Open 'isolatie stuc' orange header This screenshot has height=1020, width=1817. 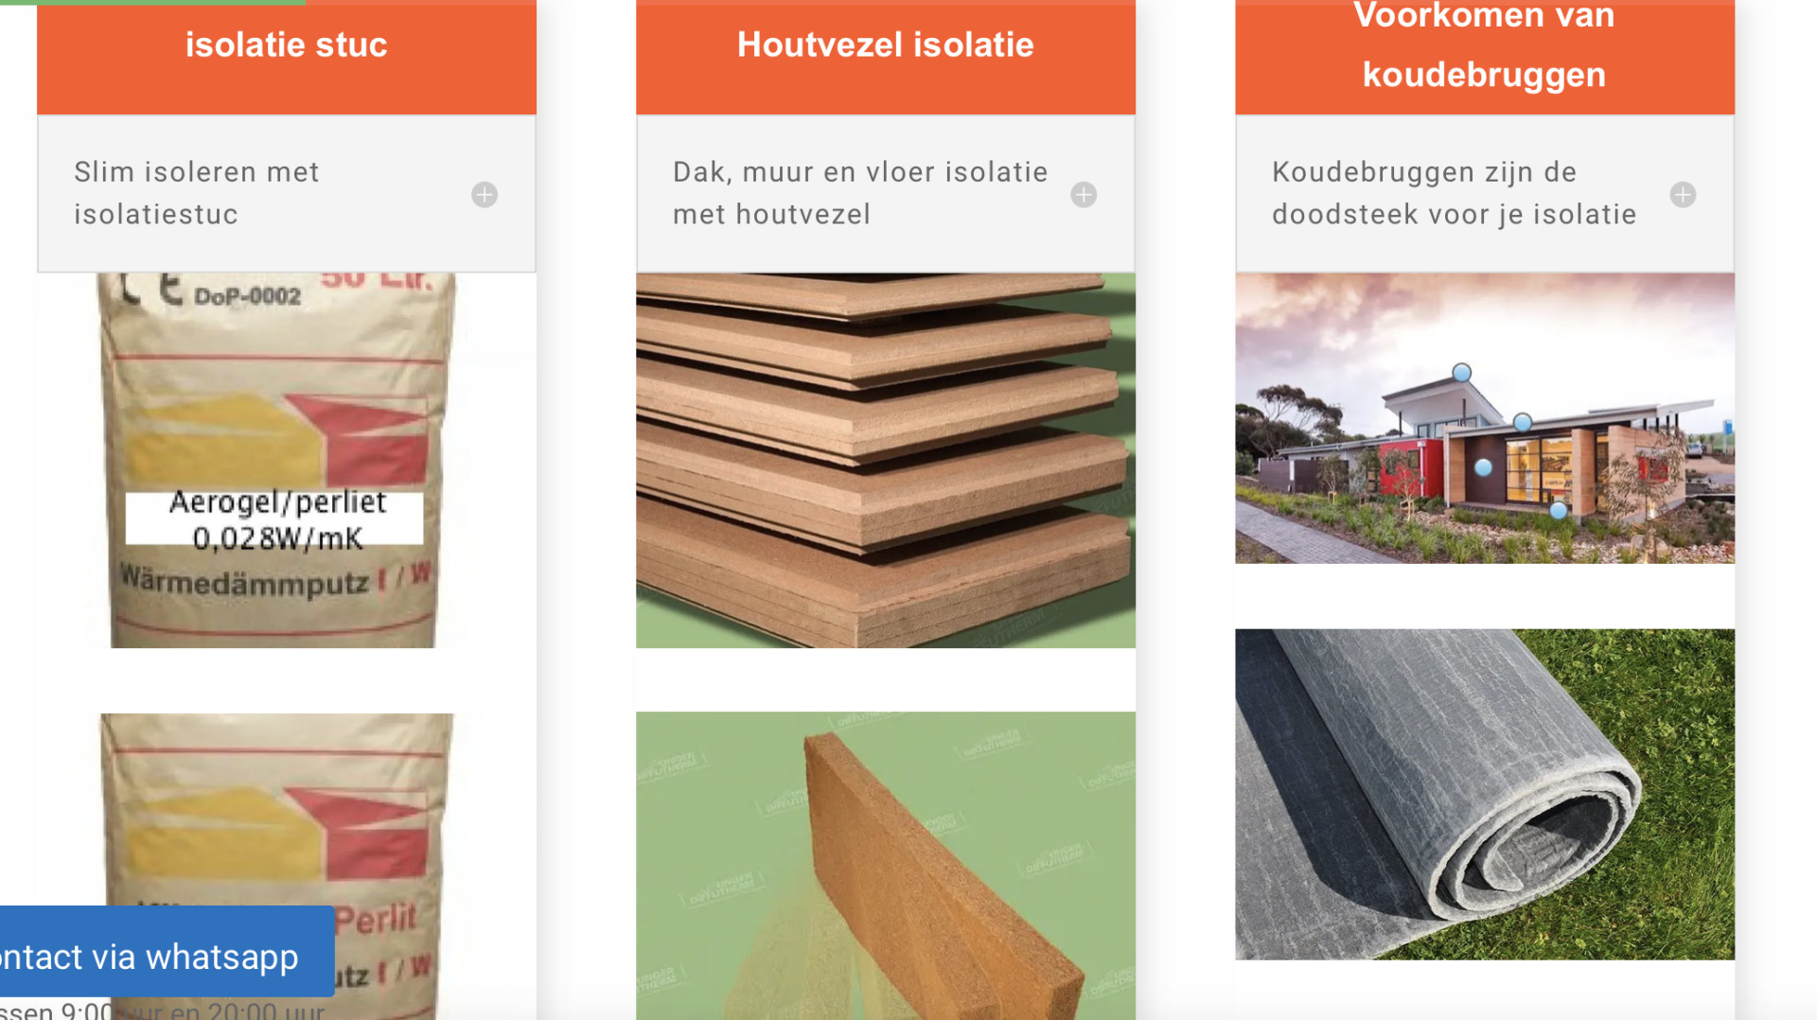286,45
